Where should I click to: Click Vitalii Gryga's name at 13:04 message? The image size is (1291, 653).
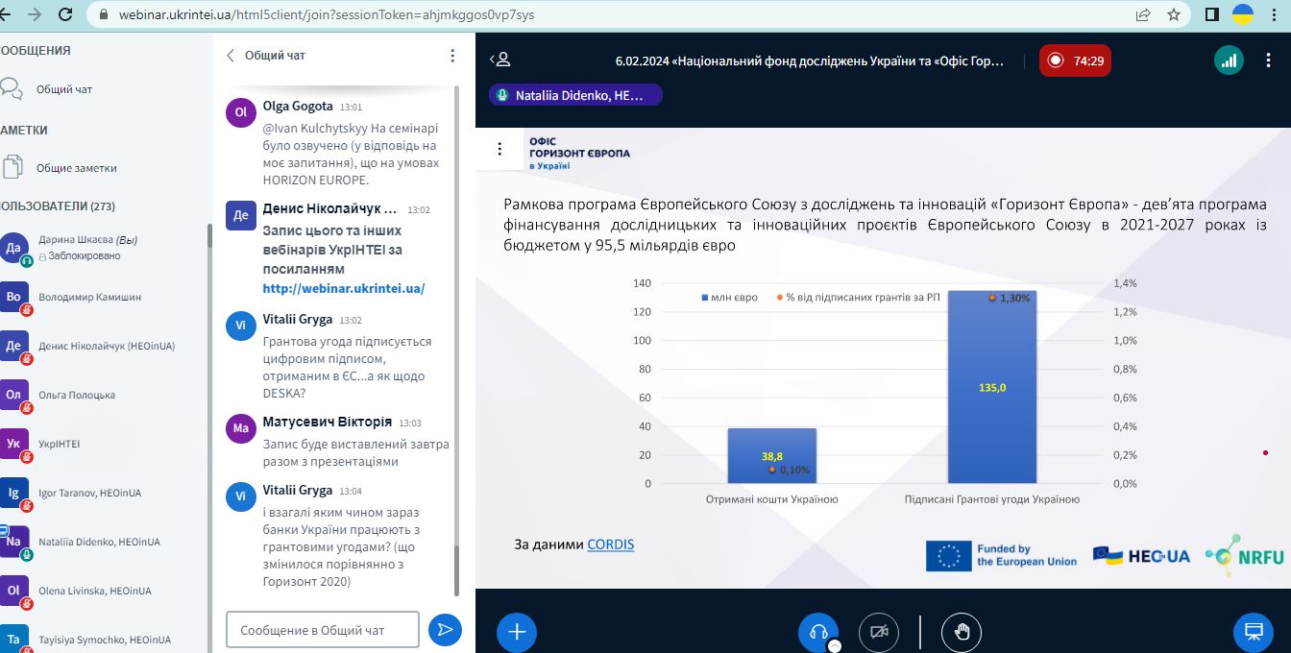298,491
